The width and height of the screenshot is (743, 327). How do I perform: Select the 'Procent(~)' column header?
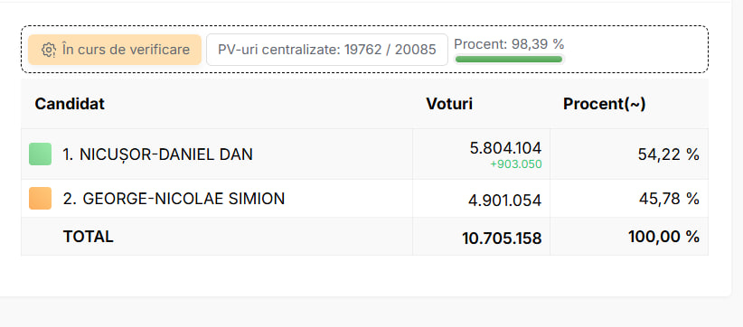click(x=604, y=104)
